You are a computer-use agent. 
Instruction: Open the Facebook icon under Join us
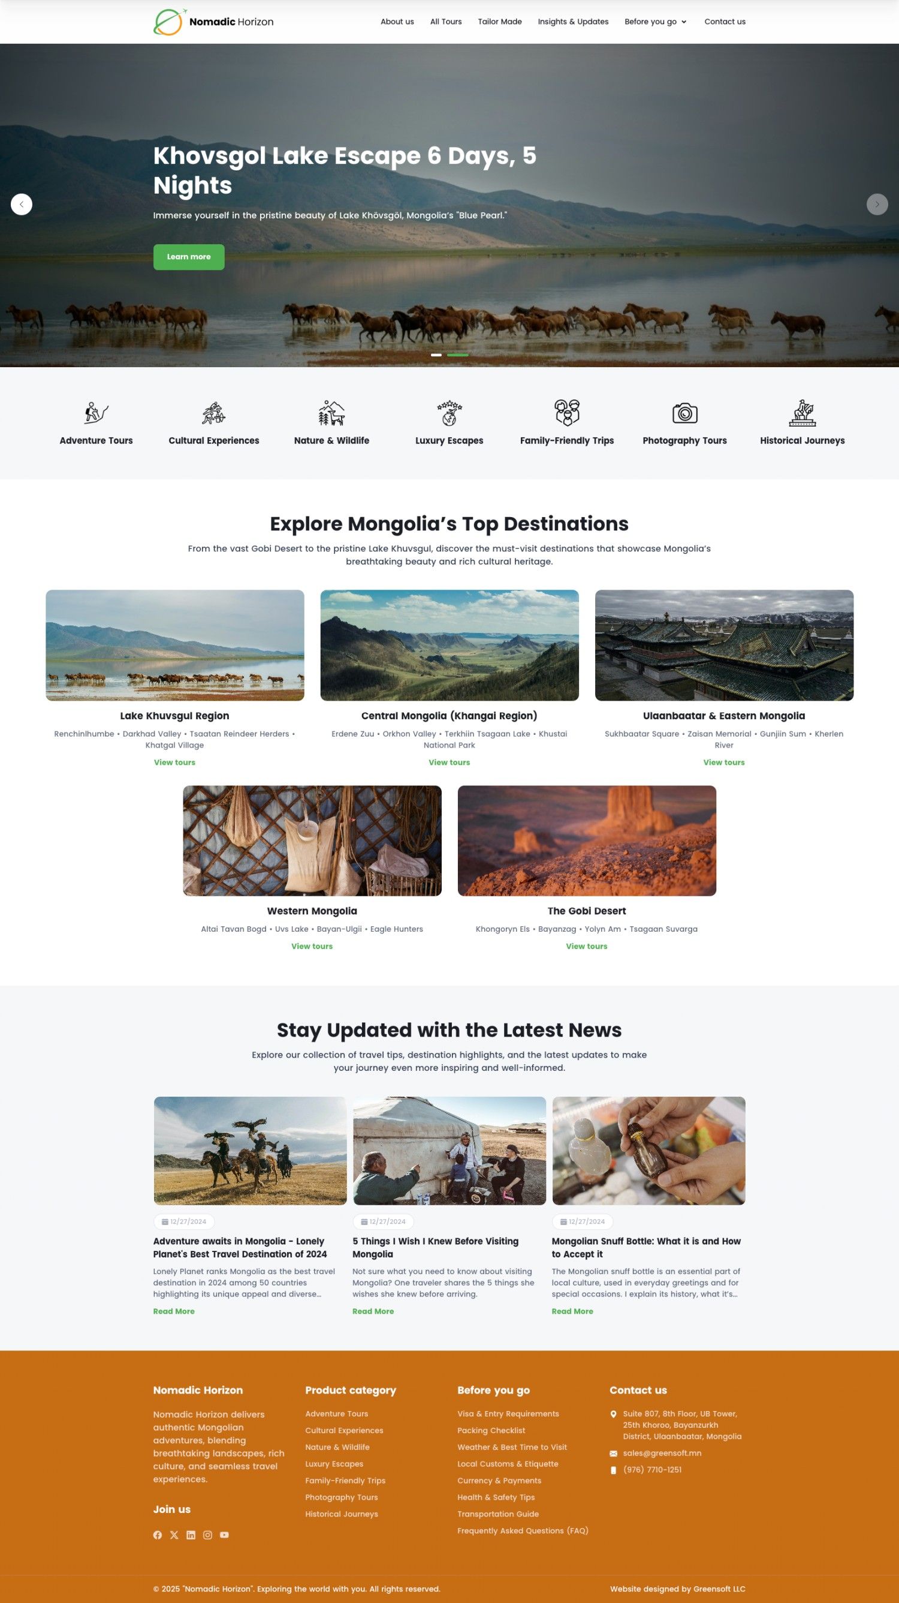point(157,1535)
